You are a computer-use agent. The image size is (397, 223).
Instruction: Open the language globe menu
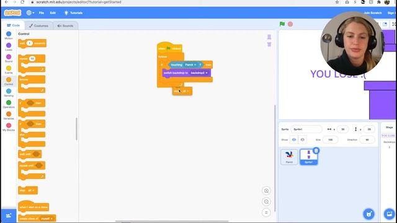(30, 12)
